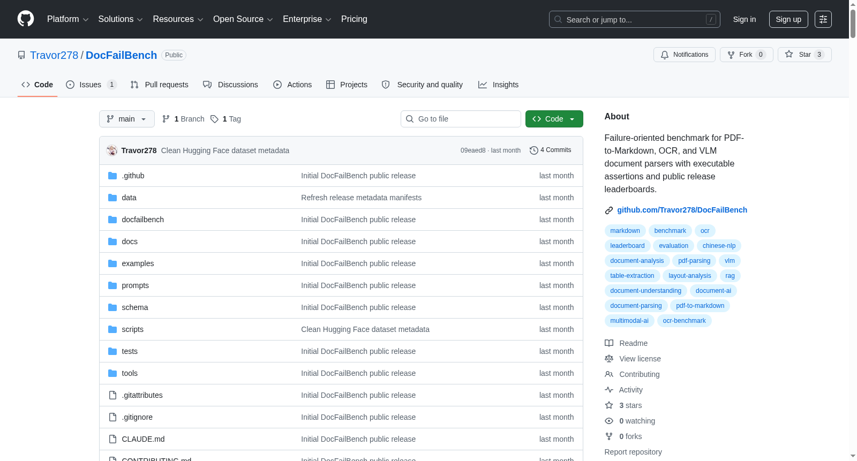Open the appearance settings icon button
Image resolution: width=857 pixels, height=461 pixels.
click(x=823, y=19)
